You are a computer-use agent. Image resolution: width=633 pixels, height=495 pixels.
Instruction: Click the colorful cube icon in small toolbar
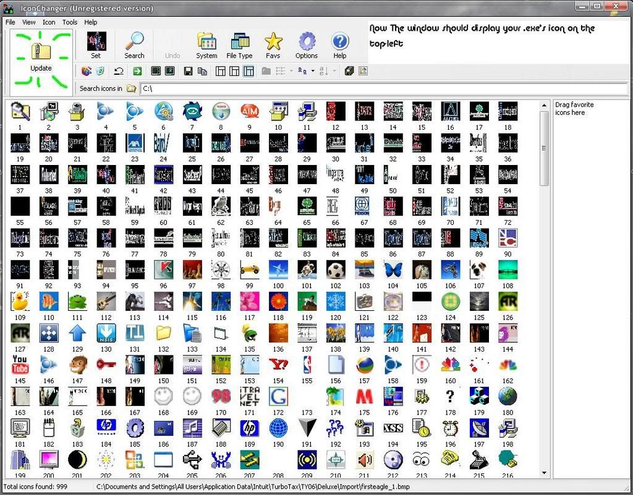click(87, 72)
